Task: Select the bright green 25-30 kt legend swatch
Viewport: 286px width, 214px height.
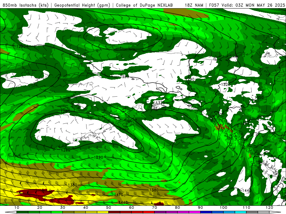Action: click(x=57, y=212)
